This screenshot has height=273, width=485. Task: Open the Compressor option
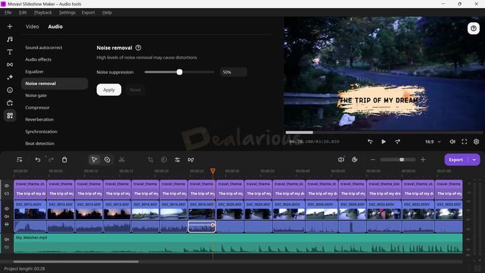click(x=38, y=107)
